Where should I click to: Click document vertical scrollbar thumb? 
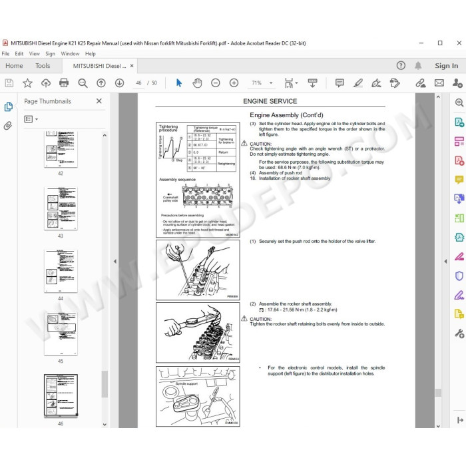(438, 393)
